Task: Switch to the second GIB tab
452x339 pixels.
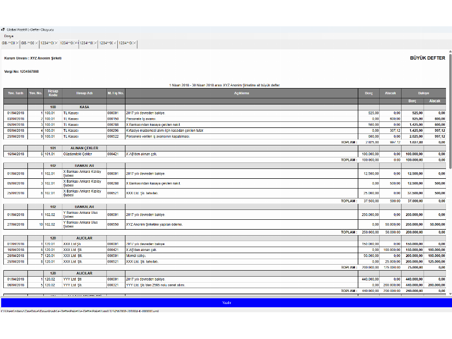Action: pyautogui.click(x=28, y=43)
